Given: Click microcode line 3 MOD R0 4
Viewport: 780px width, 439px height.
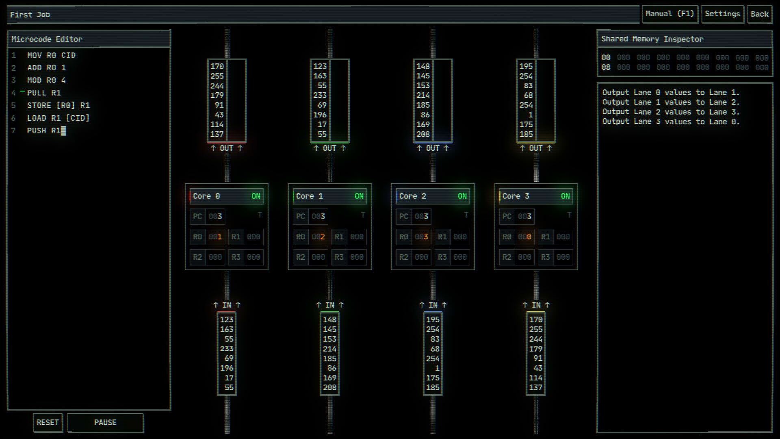Looking at the screenshot, I should click(x=46, y=80).
